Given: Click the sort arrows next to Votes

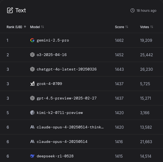Looking at the screenshot, I should [x=152, y=27].
